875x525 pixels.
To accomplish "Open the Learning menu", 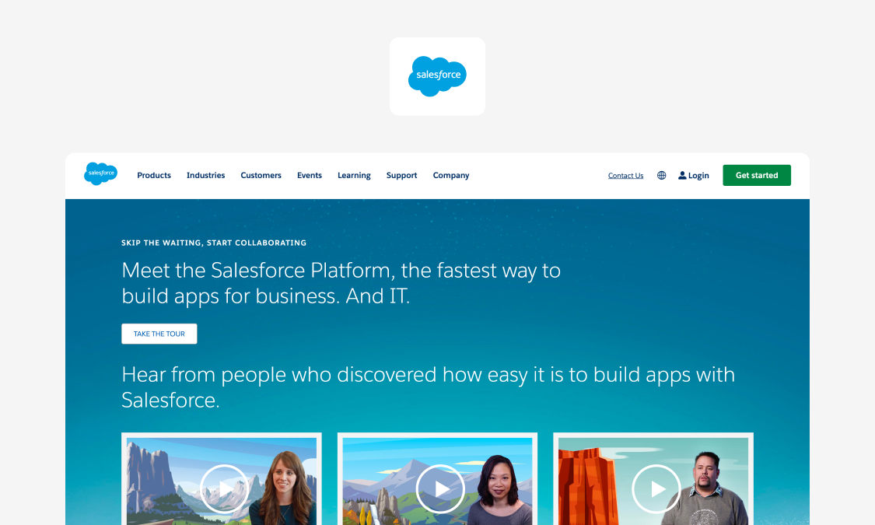I will (354, 175).
